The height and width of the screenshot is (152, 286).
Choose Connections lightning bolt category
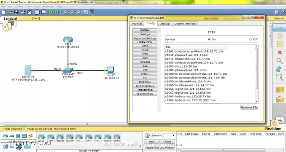click(31, 136)
